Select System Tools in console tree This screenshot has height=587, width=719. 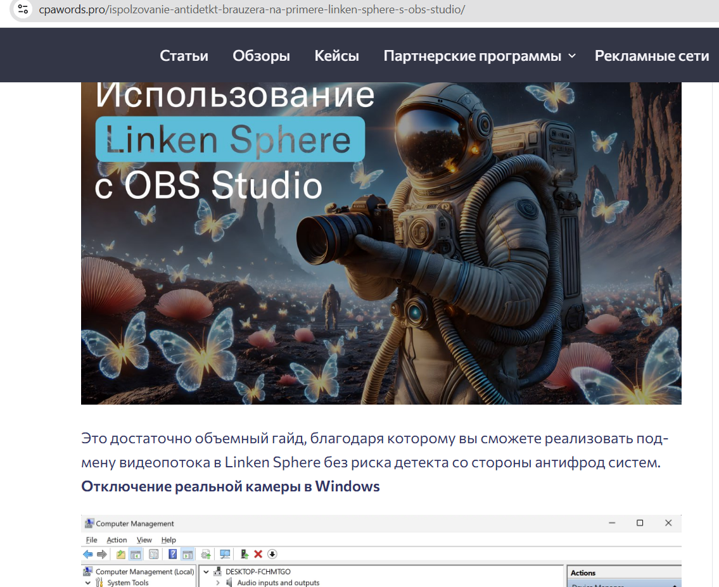click(128, 583)
